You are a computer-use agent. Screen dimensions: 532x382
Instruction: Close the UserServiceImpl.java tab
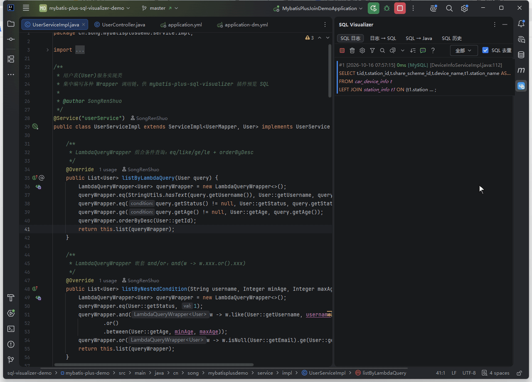(84, 25)
